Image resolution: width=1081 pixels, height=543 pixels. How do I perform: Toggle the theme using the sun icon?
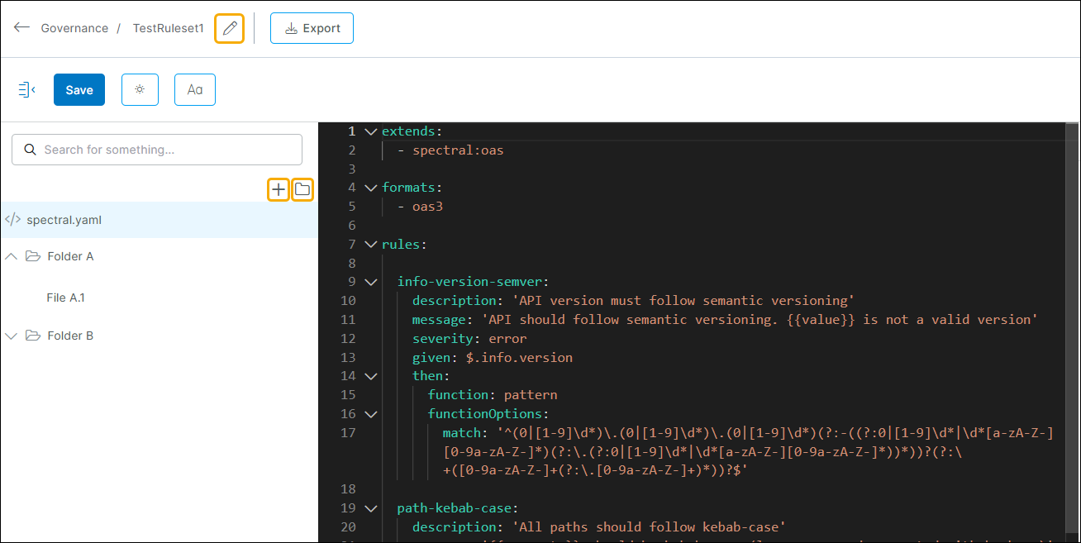(x=140, y=89)
